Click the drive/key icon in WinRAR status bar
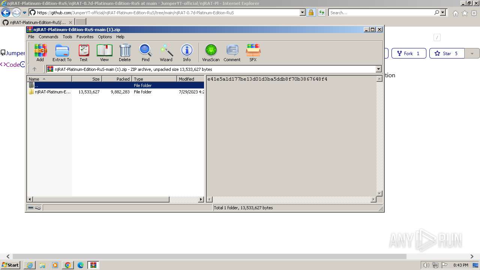The height and width of the screenshot is (270, 480). (x=34, y=208)
